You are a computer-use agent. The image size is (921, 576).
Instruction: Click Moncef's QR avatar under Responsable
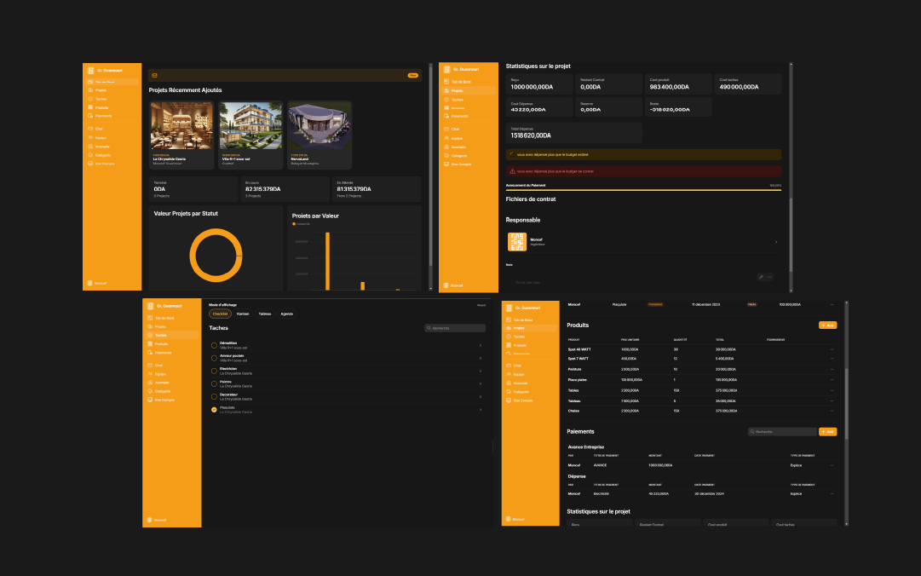coord(517,242)
